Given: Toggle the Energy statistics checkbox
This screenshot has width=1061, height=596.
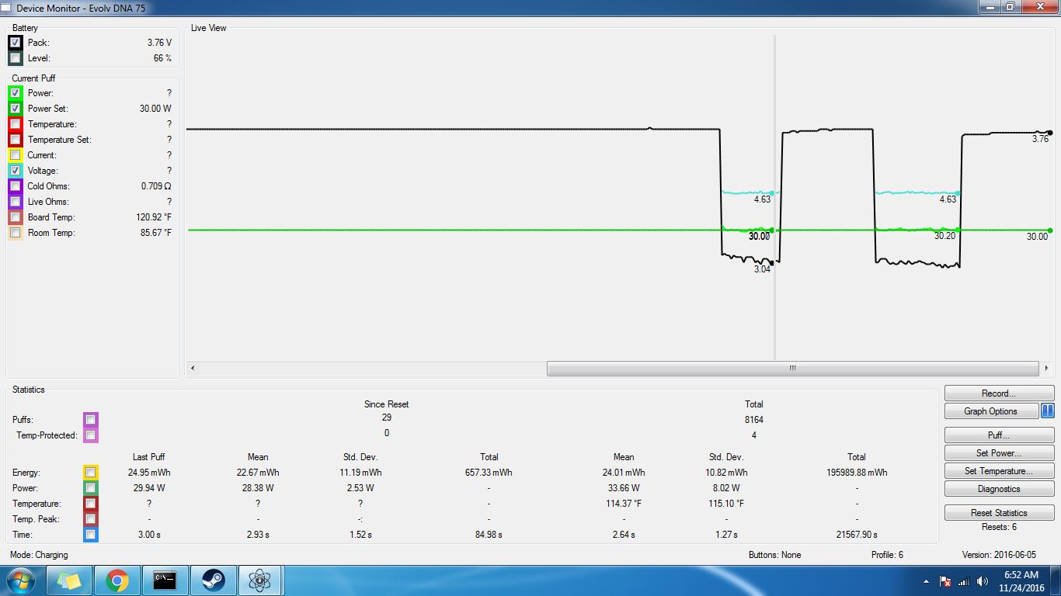Looking at the screenshot, I should click(x=91, y=473).
